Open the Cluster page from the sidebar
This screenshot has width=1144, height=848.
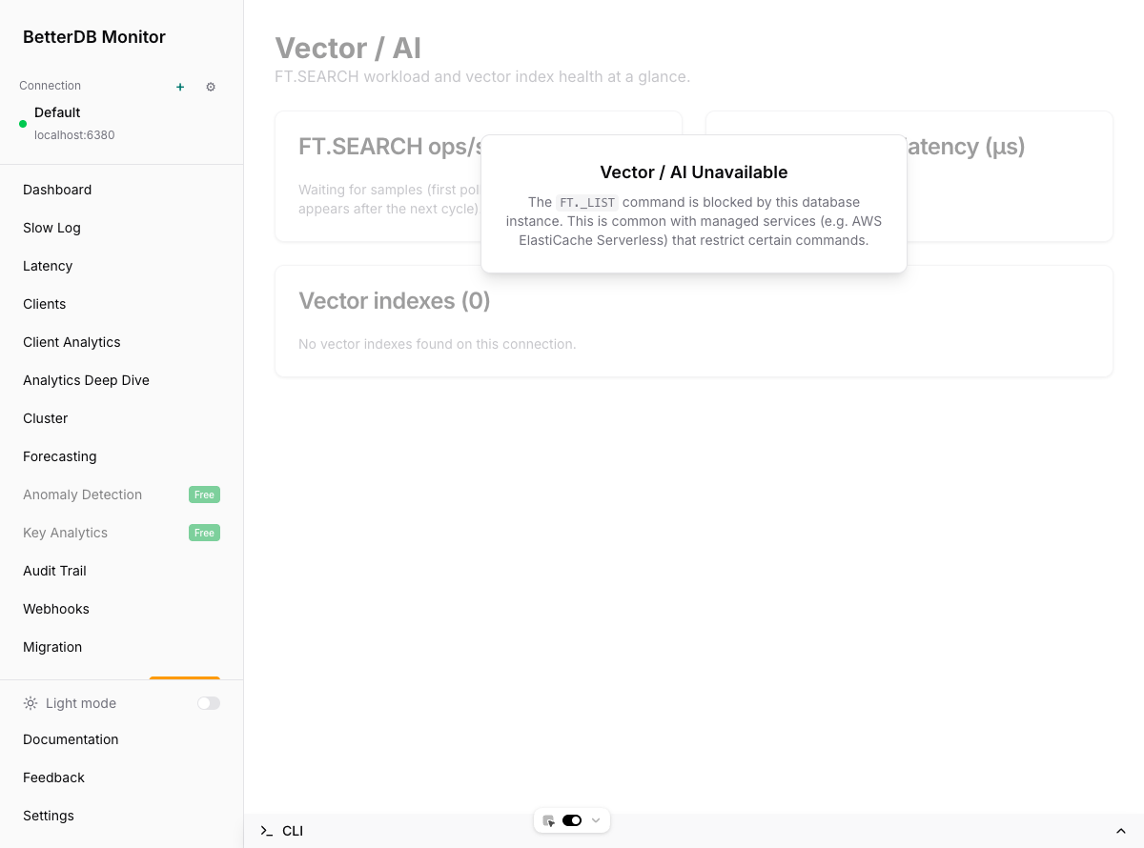click(x=45, y=418)
